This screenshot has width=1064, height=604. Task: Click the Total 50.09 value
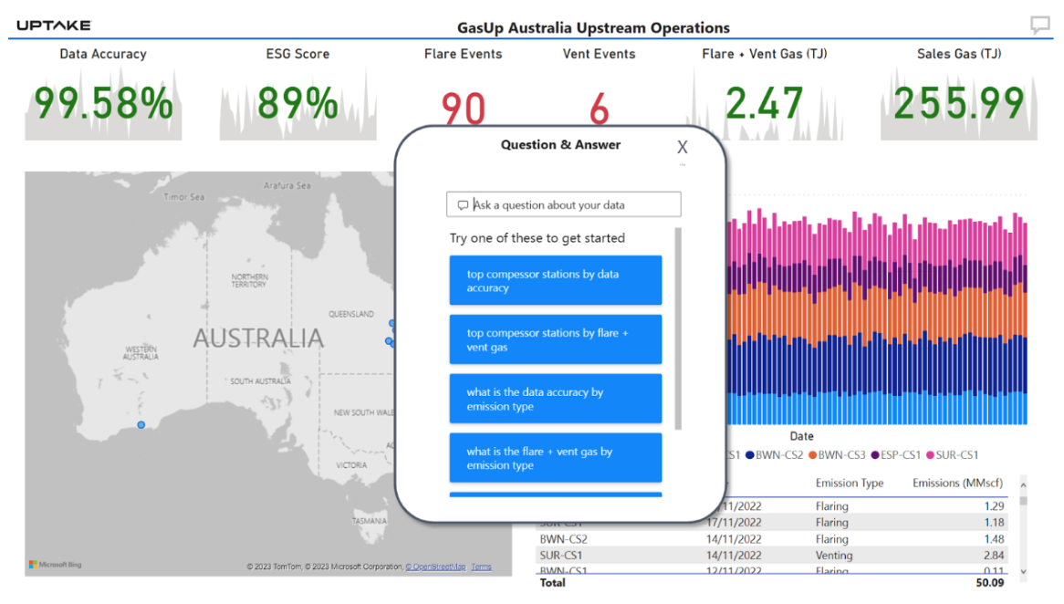[x=990, y=582]
